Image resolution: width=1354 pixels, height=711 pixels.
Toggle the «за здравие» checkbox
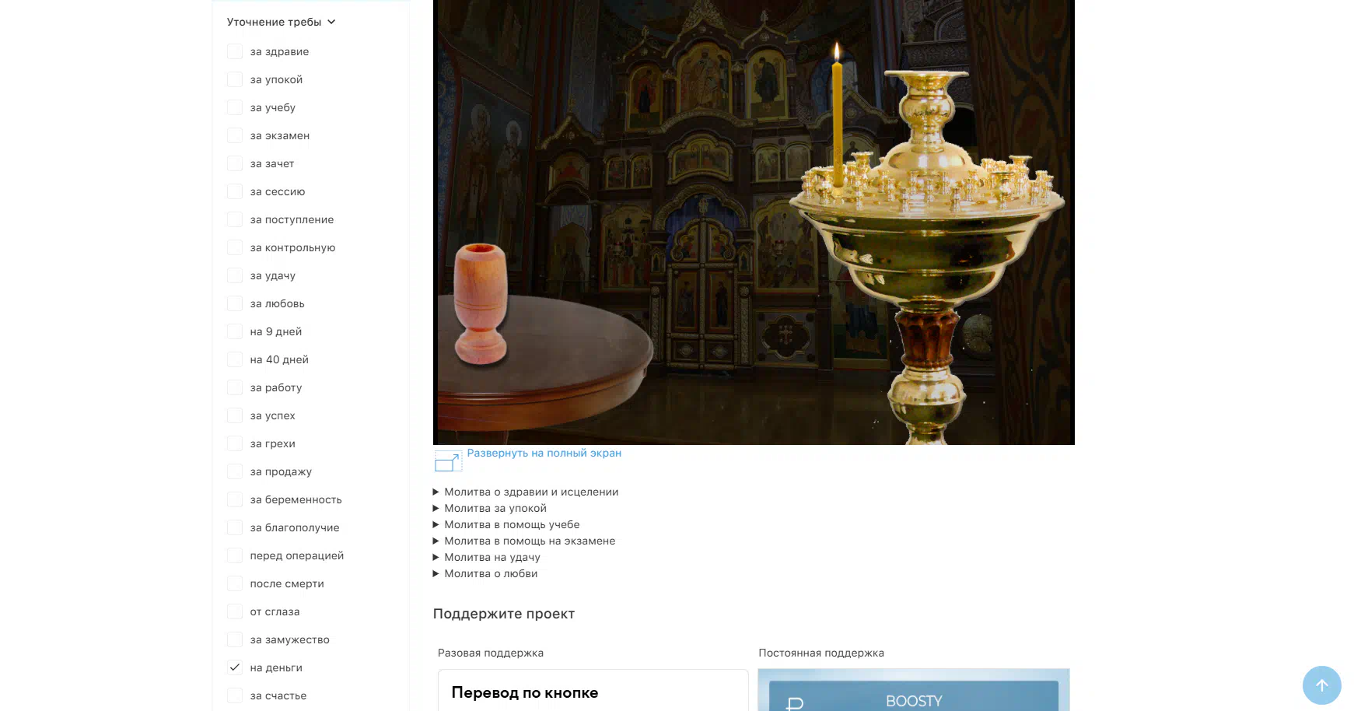pyautogui.click(x=234, y=51)
